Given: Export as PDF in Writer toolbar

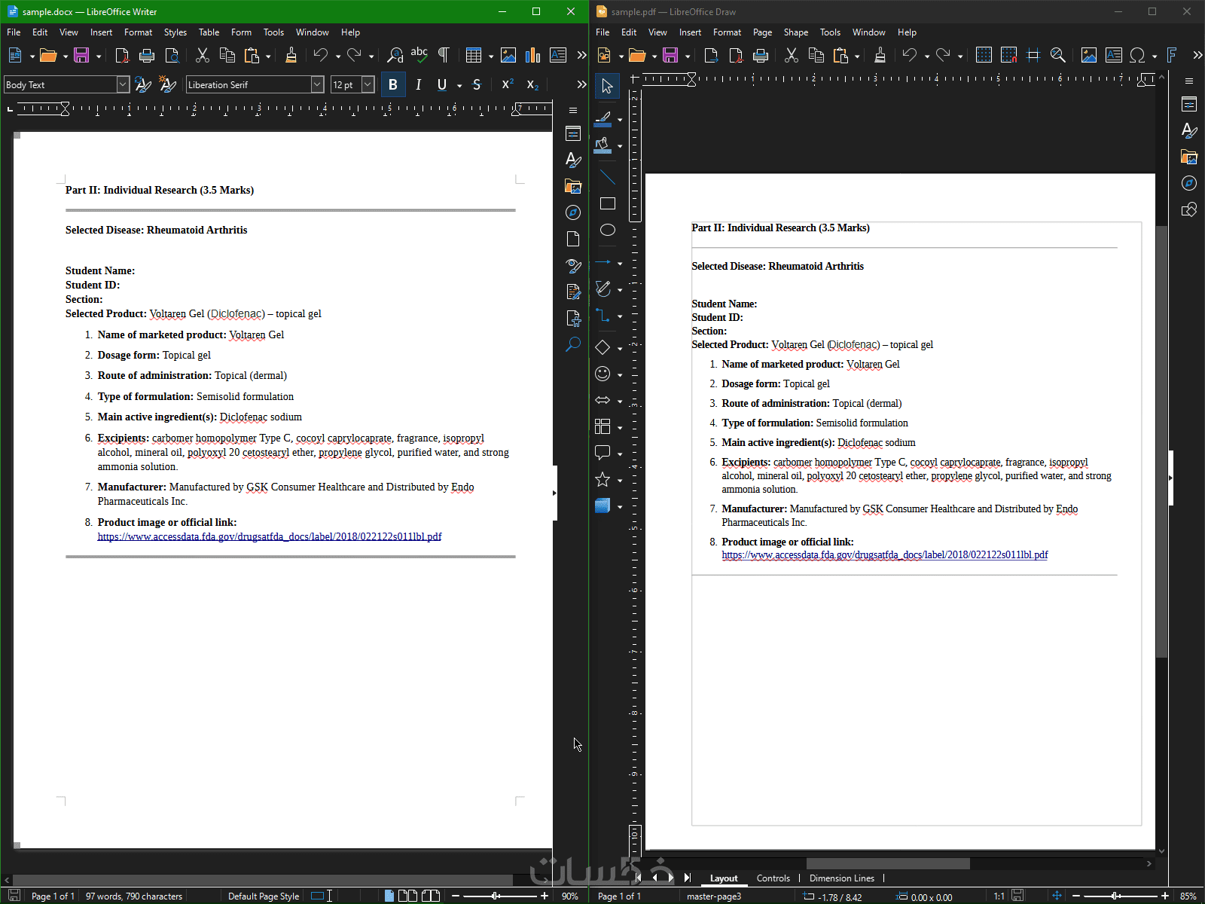Looking at the screenshot, I should [122, 55].
